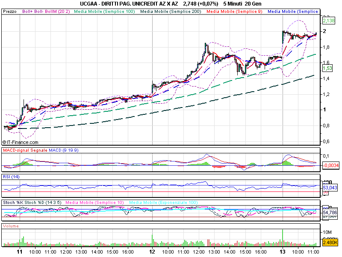Click the 'MACD-signal Segnale' panel label
This screenshot has height=257, width=342.
point(25,150)
